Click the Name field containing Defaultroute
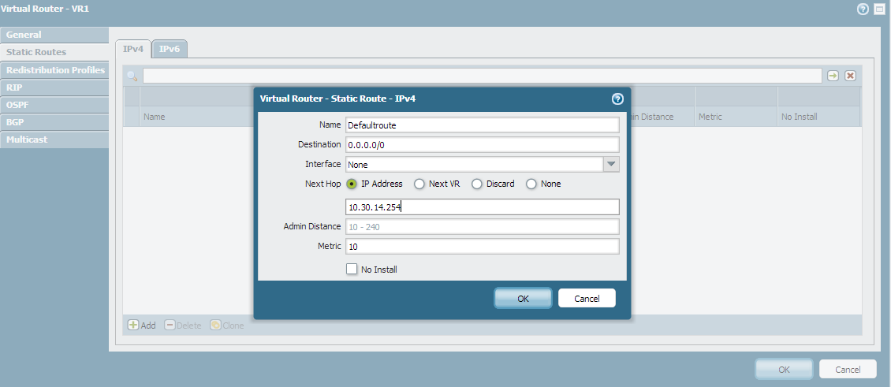Viewport: 891px width, 387px height. (483, 125)
